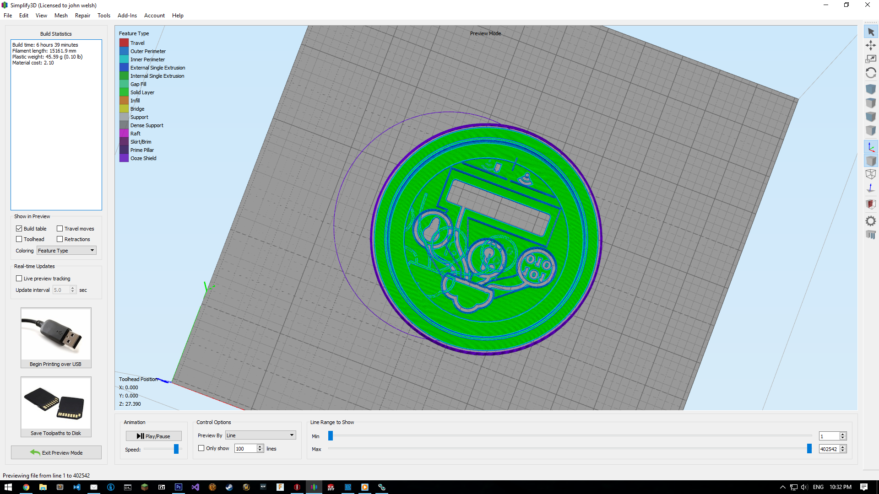Viewport: 879px width, 494px height.
Task: Open the Help menu
Action: coord(178,16)
